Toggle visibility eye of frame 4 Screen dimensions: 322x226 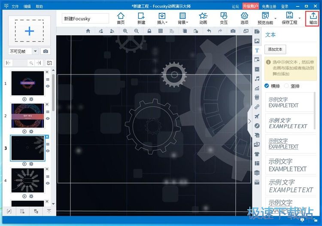(x=48, y=183)
